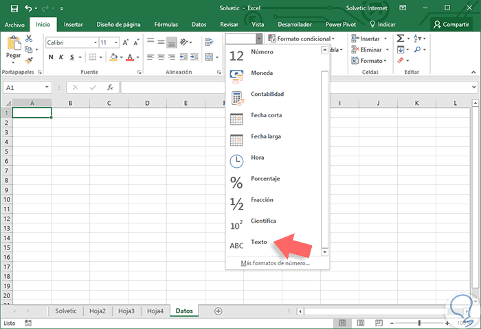Switch to the Hoja3 sheet tab
Screen dimensions: 481x329
point(126,311)
